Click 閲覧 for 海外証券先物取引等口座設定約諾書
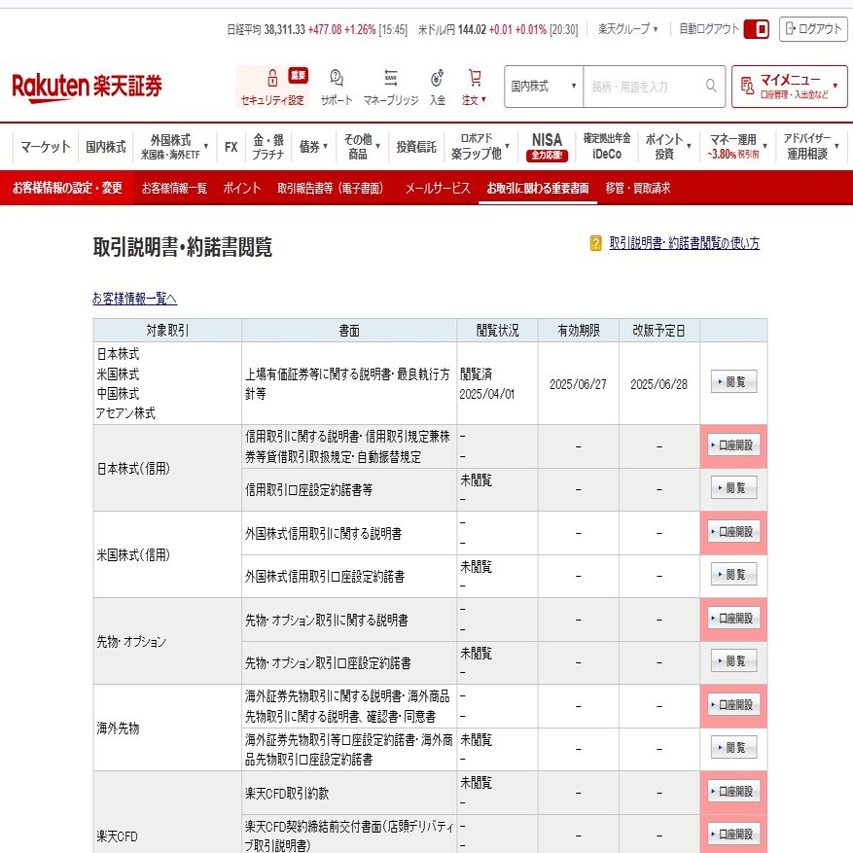The width and height of the screenshot is (853, 853). click(x=733, y=747)
